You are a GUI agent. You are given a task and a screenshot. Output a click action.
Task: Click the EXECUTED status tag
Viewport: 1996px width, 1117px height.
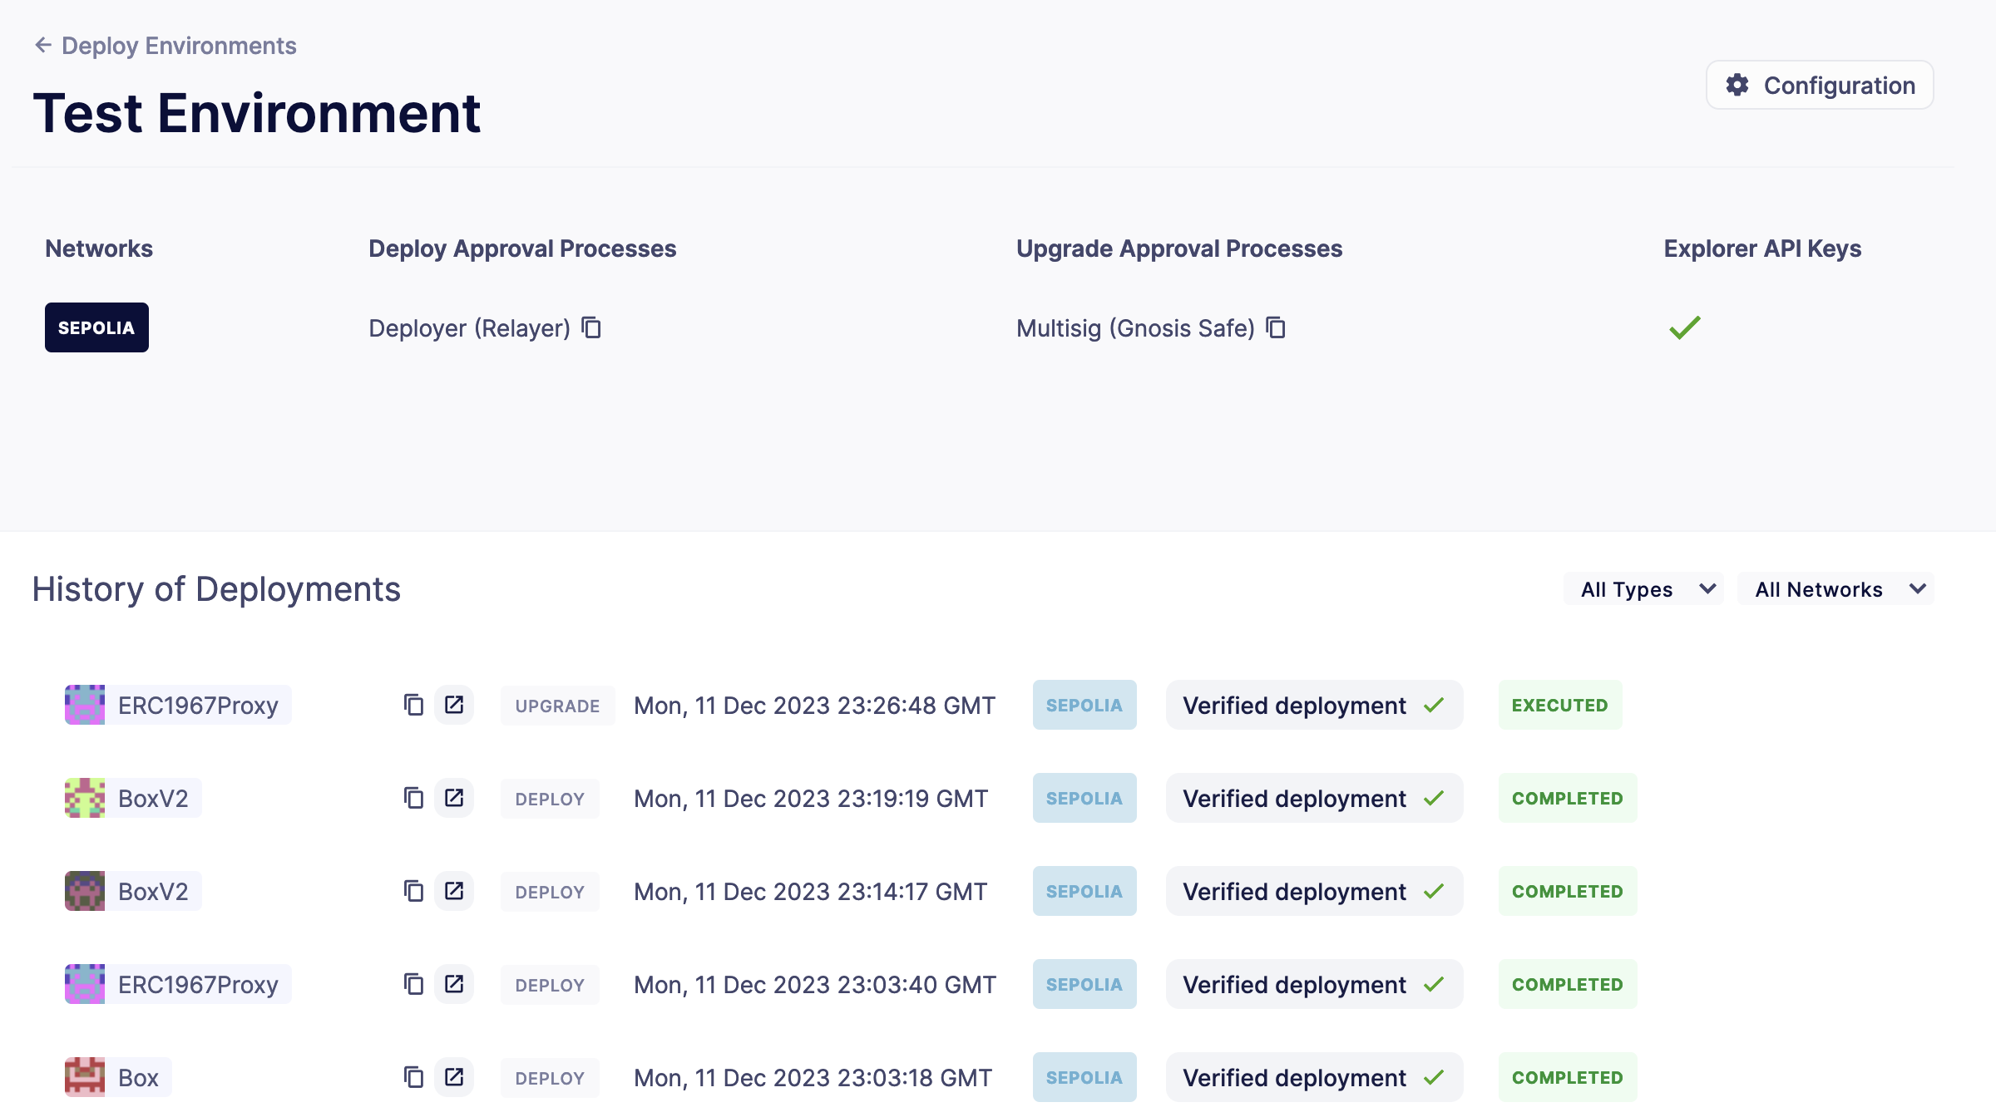(x=1559, y=705)
